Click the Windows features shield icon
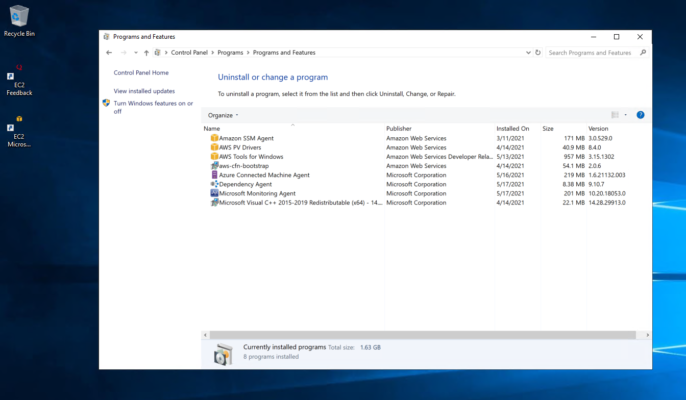Screen dimensions: 686x400 coord(106,103)
